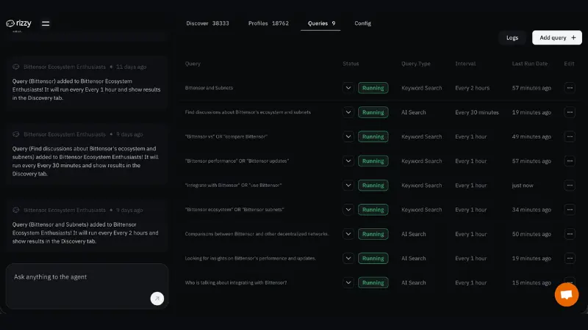Open the Config tab
The width and height of the screenshot is (588, 330).
[x=362, y=23]
